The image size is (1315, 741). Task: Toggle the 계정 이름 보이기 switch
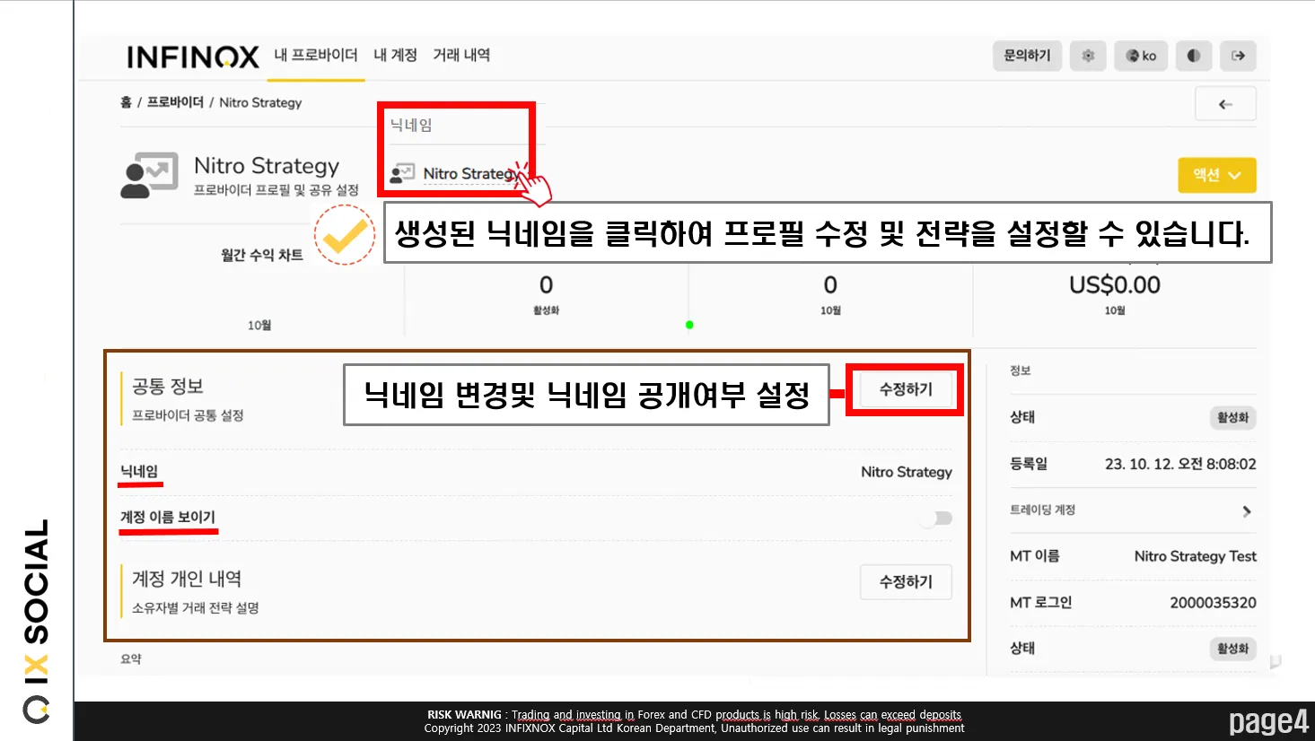[x=935, y=519]
